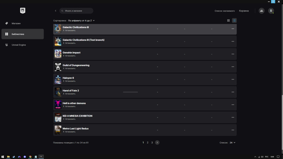The width and height of the screenshot is (283, 159).
Task: Show hidden system tray icons
Action: 255,157
